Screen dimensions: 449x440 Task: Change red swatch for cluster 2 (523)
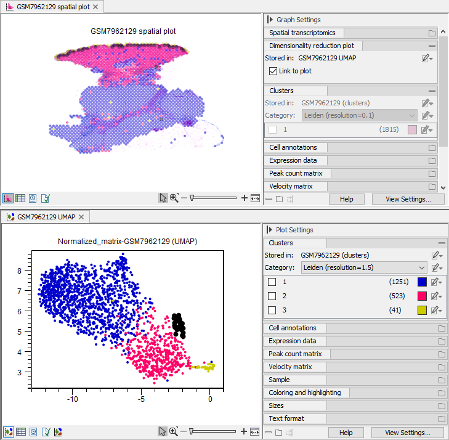pos(422,296)
